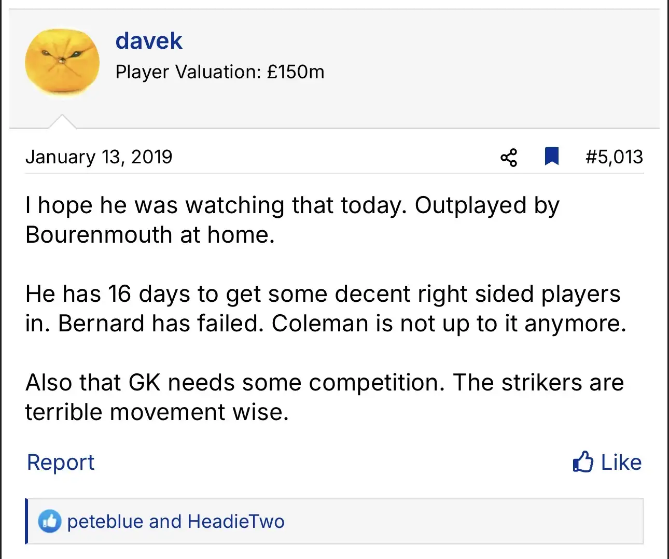This screenshot has width=669, height=559.
Task: Report this post
Action: point(61,462)
